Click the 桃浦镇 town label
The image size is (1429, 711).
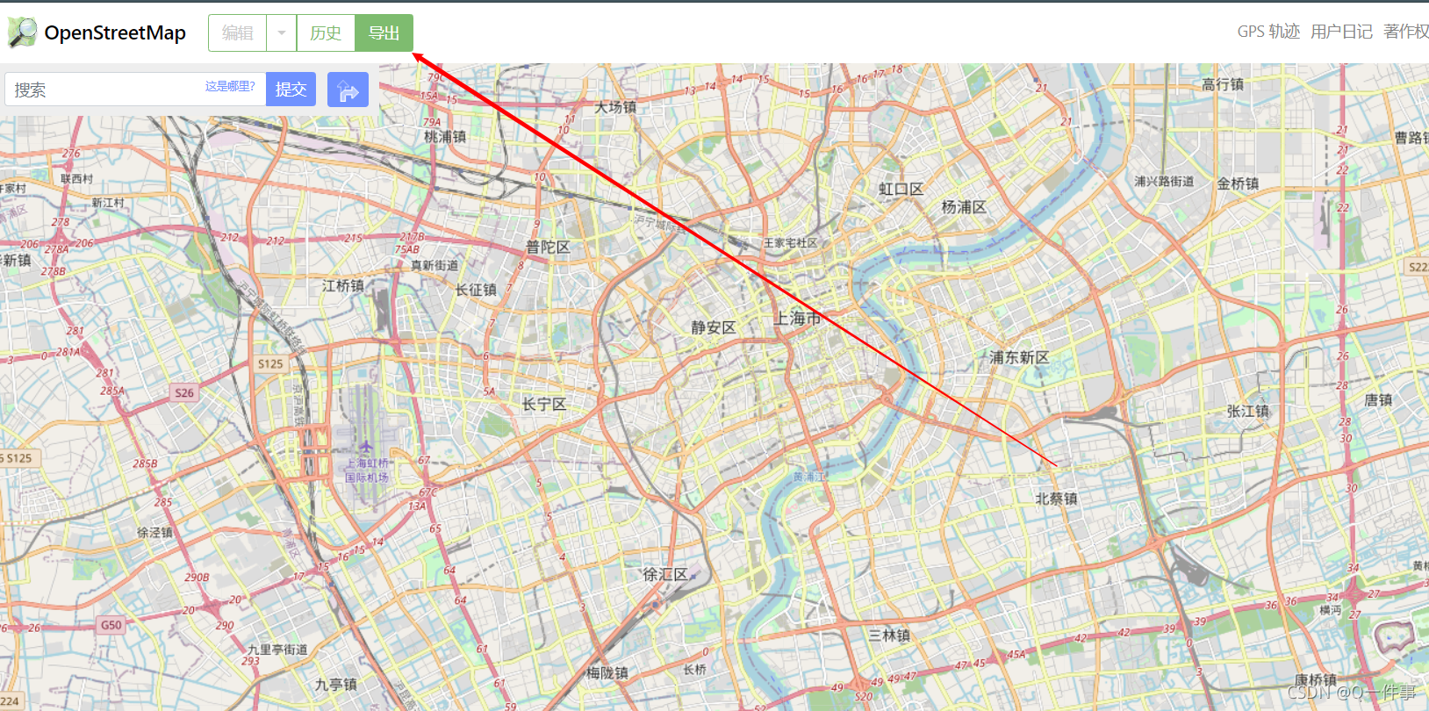coord(445,137)
